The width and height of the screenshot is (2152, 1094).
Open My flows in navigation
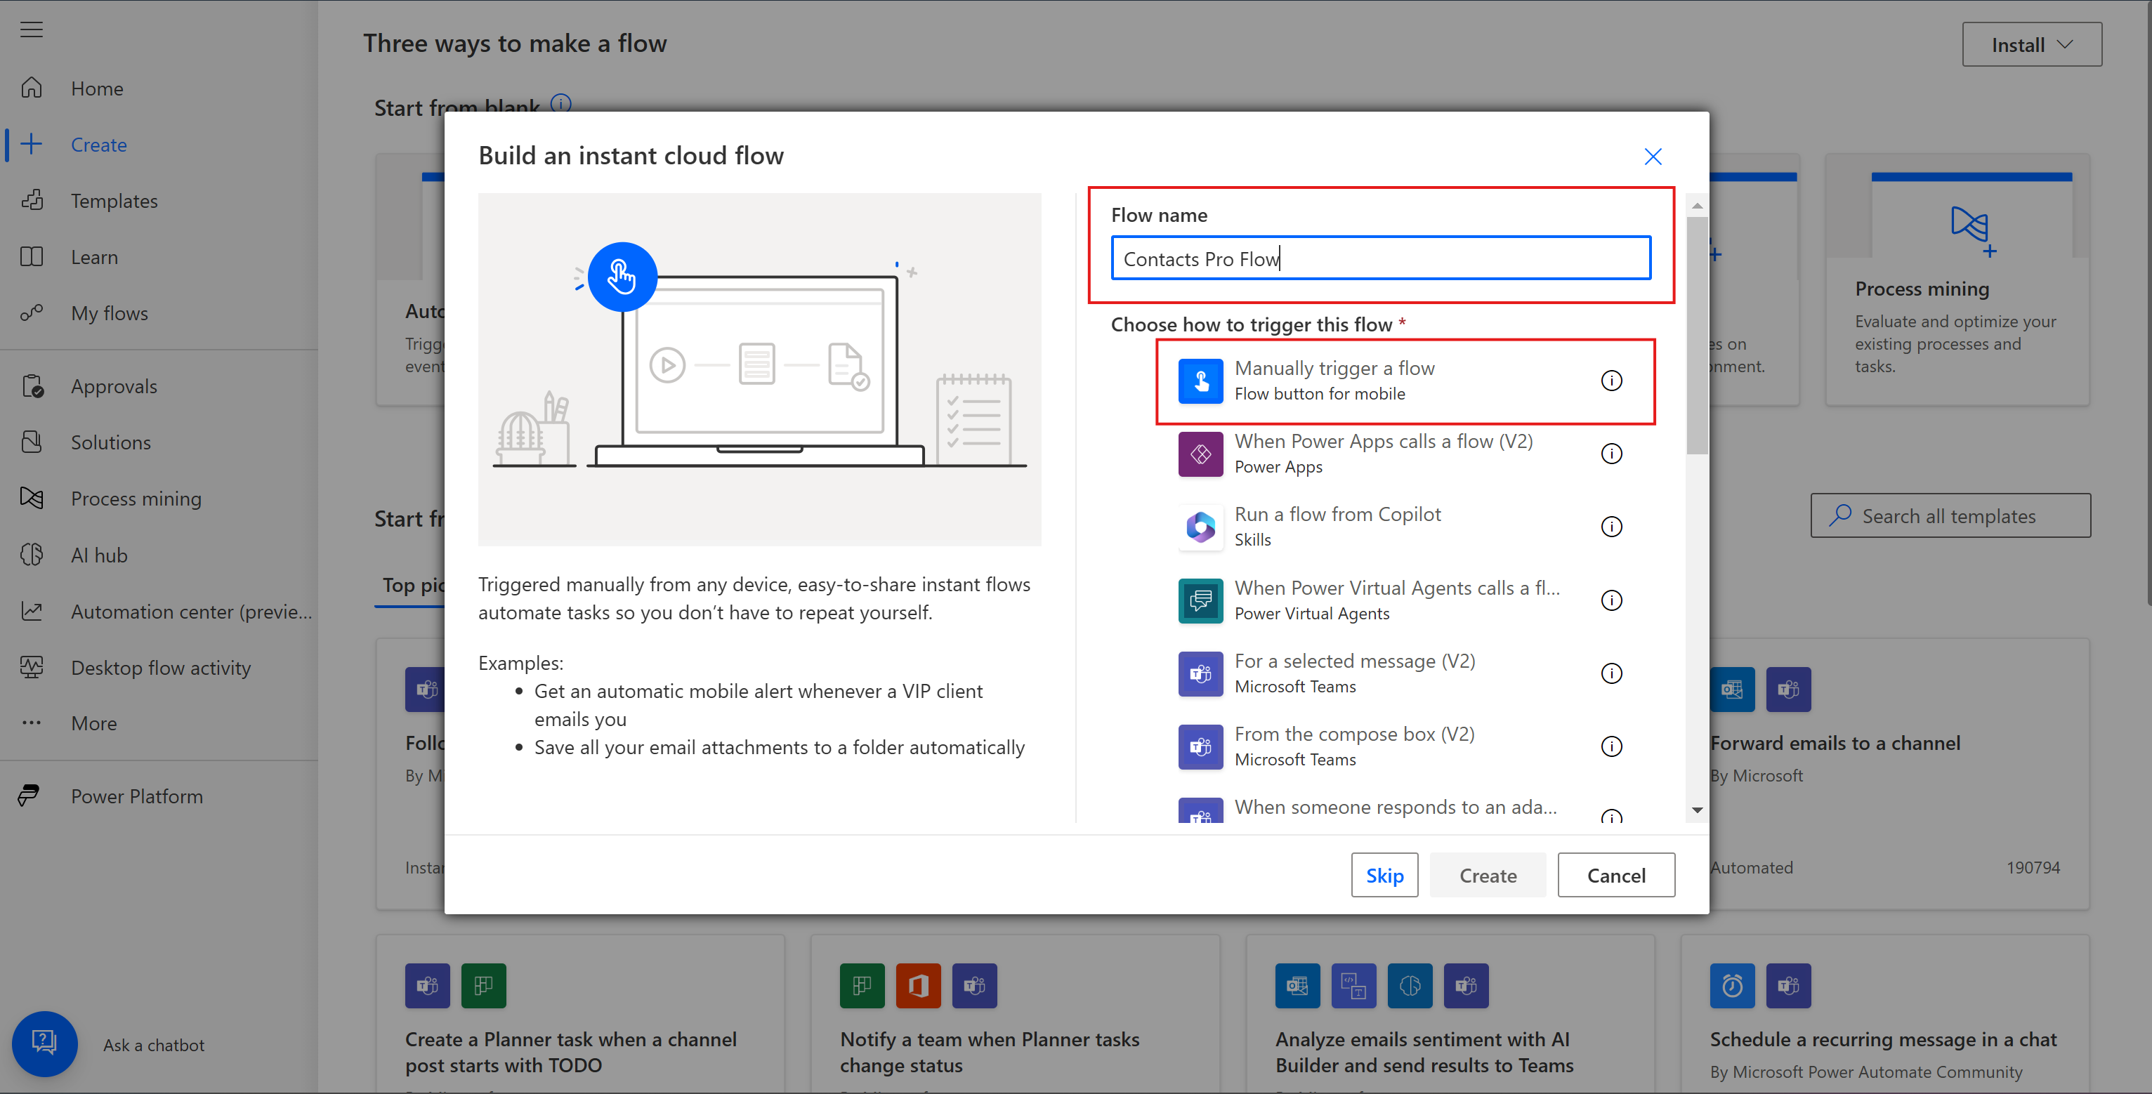pos(110,312)
